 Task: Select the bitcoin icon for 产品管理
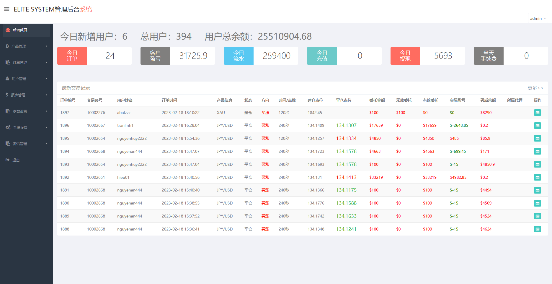(x=7, y=46)
